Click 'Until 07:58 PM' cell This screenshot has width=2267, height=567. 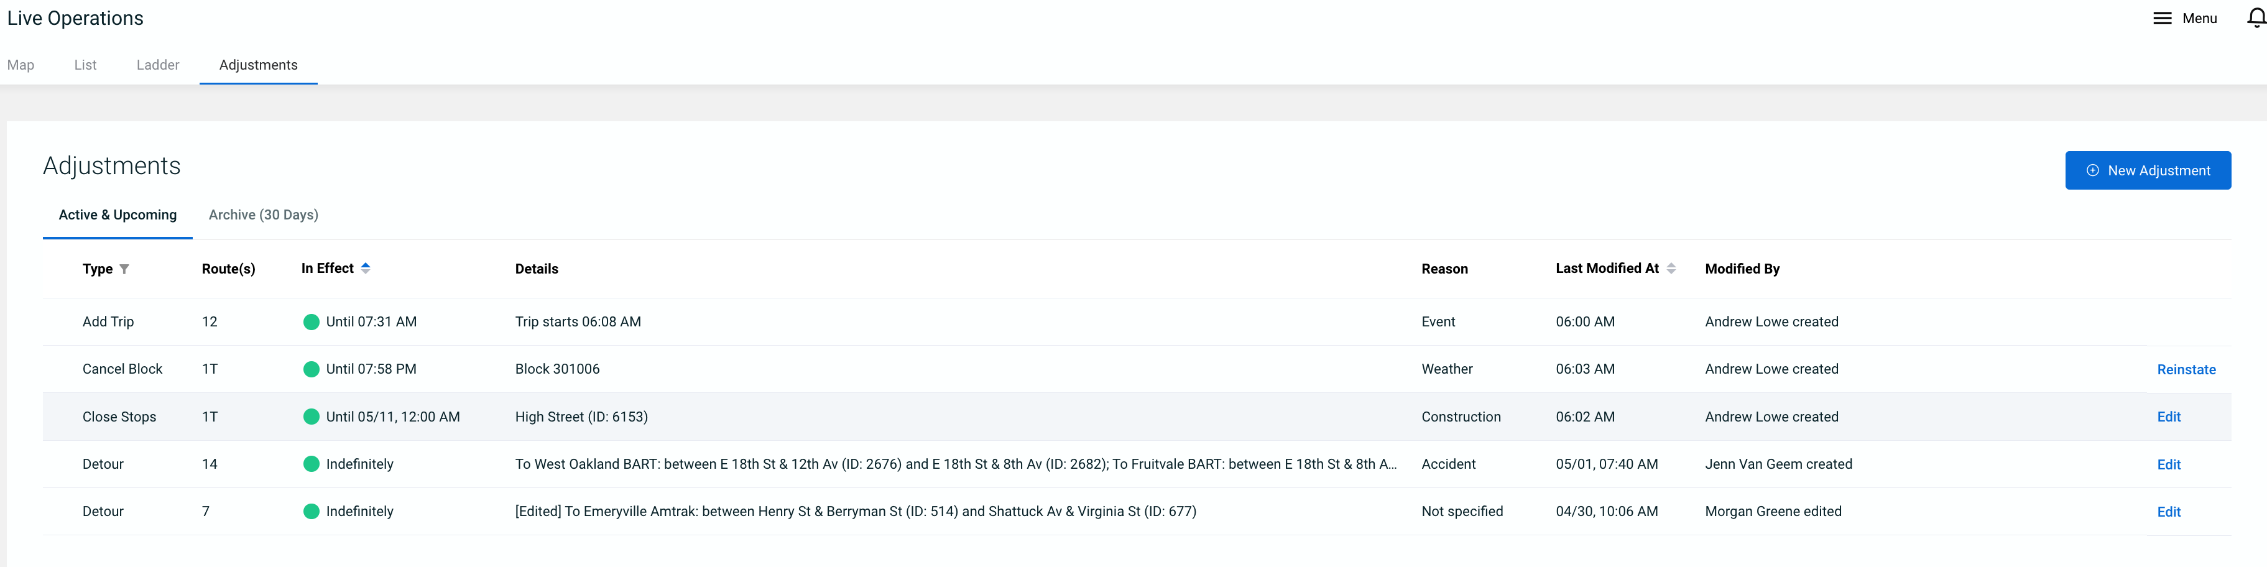pos(371,370)
